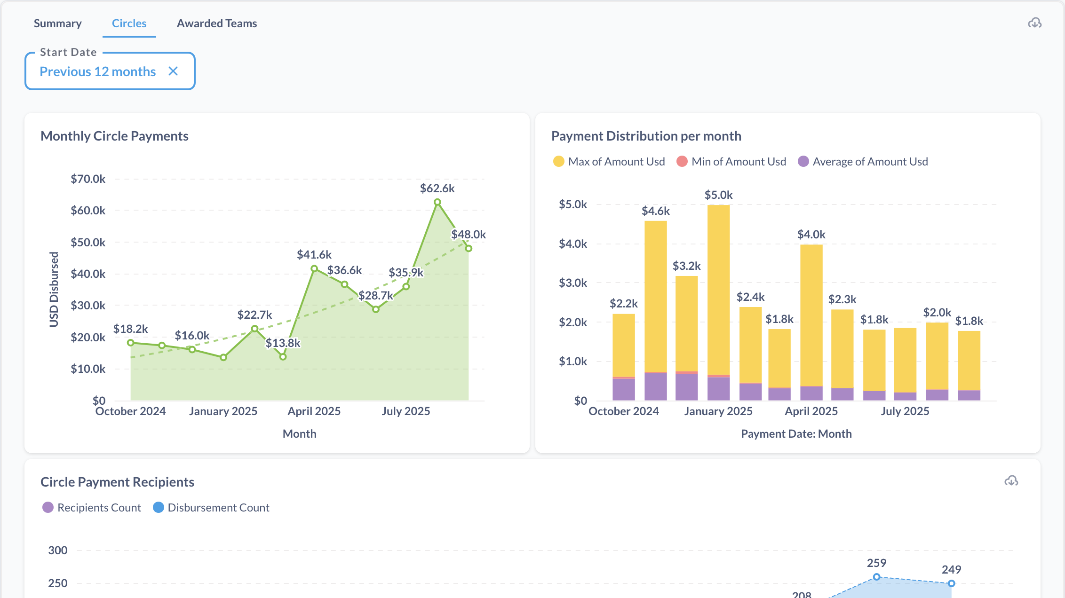The width and height of the screenshot is (1065, 598).
Task: Click the yellow Max of Amount swatch
Action: 559,161
